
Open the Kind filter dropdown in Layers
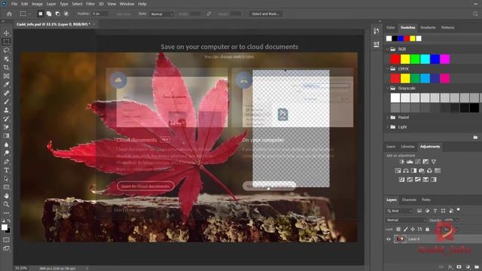(400, 211)
